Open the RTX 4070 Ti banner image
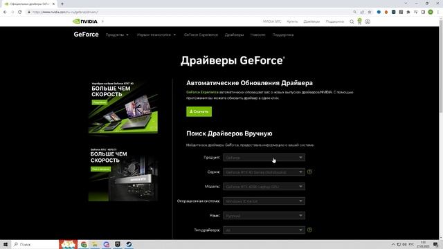This screenshot has height=249, width=443. (x=123, y=174)
